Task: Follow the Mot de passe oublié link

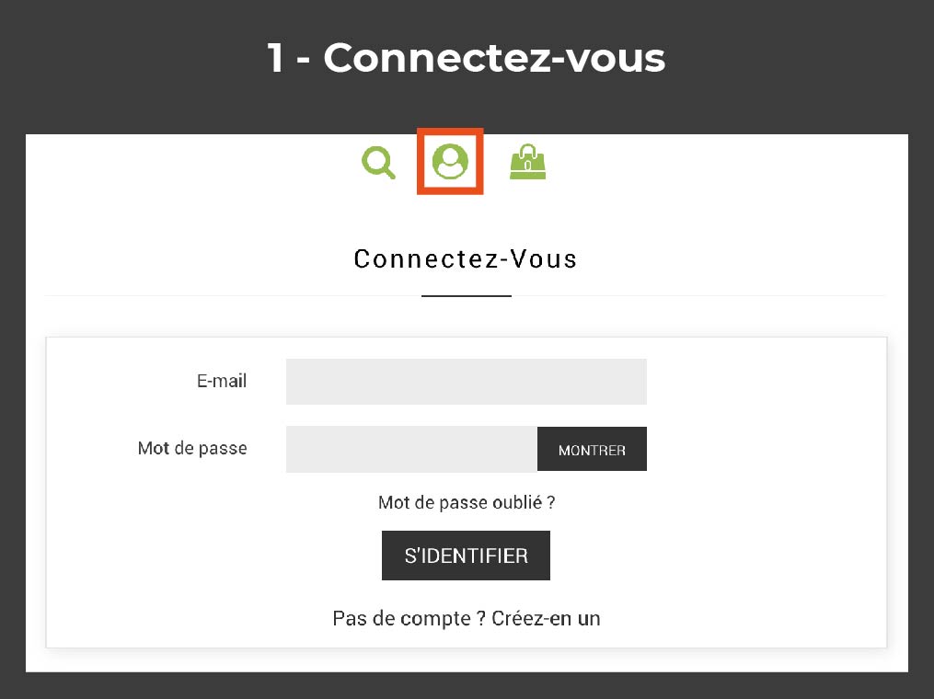Action: point(467,502)
